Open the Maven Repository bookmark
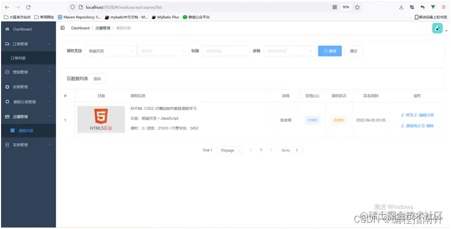Image resolution: width=451 pixels, height=229 pixels. (x=80, y=17)
